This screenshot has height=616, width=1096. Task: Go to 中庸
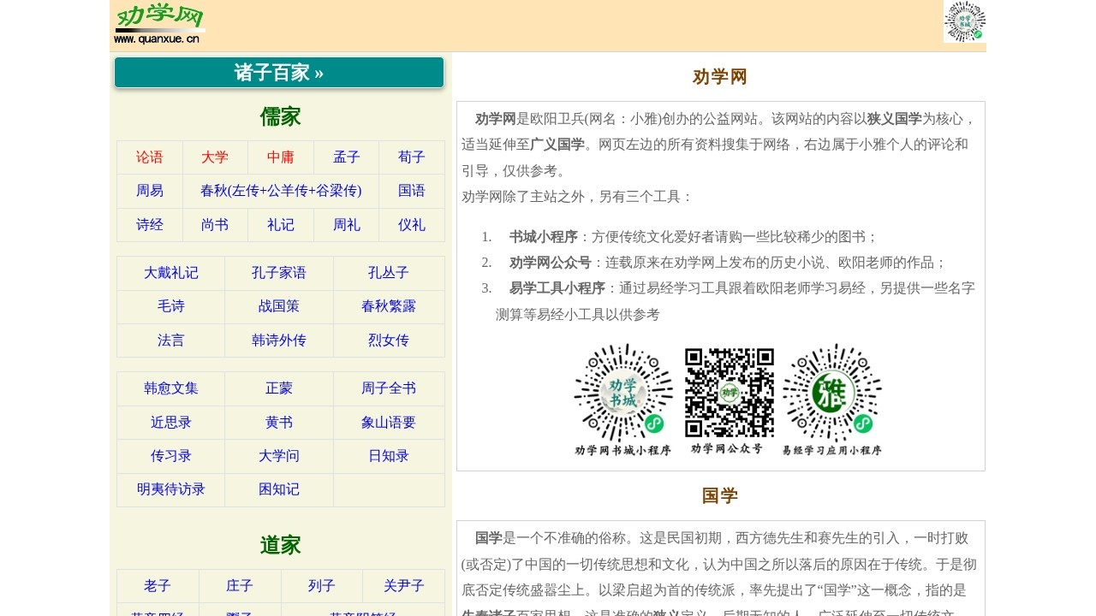[281, 157]
